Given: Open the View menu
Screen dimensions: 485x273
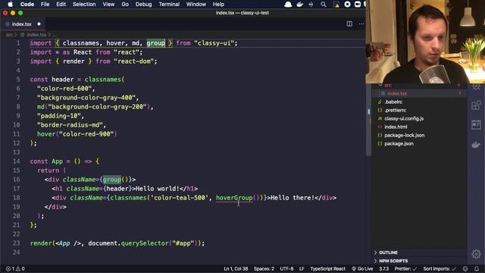Looking at the screenshot, I should [108, 5].
